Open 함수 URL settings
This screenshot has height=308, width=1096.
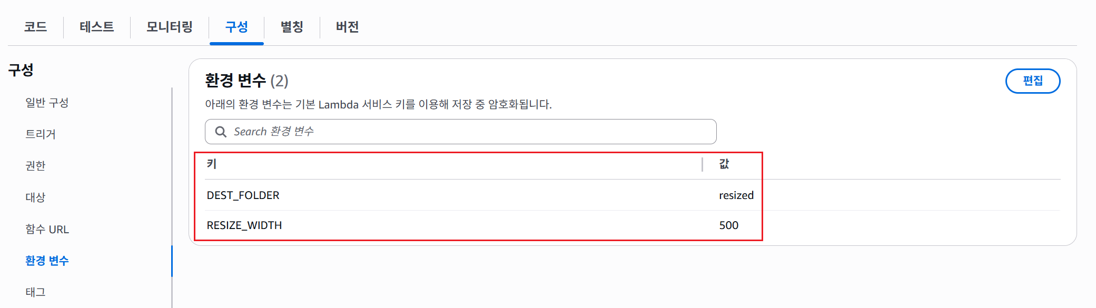point(47,229)
